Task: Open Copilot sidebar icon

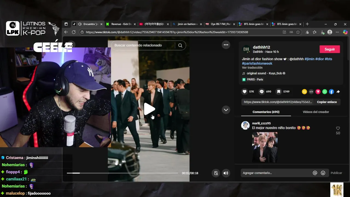Action: [345, 32]
